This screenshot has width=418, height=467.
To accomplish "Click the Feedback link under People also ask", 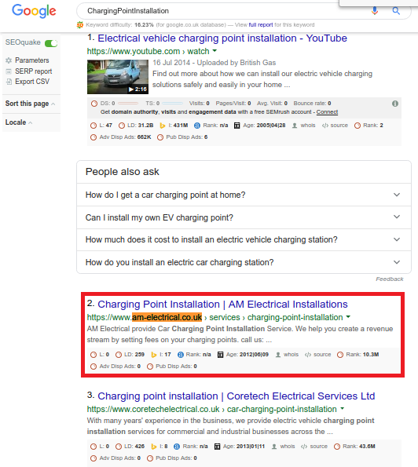I will 390,279.
